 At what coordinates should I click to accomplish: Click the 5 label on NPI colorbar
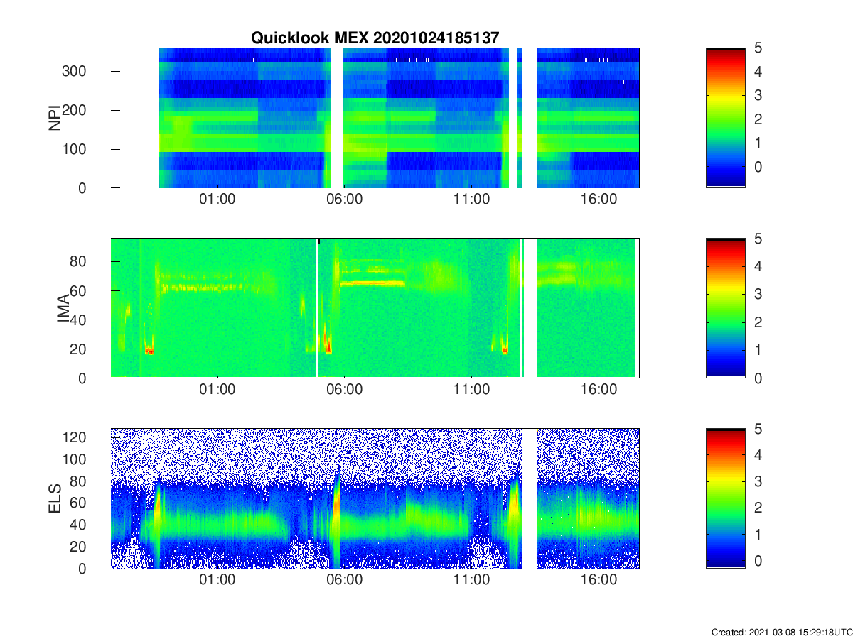point(758,48)
